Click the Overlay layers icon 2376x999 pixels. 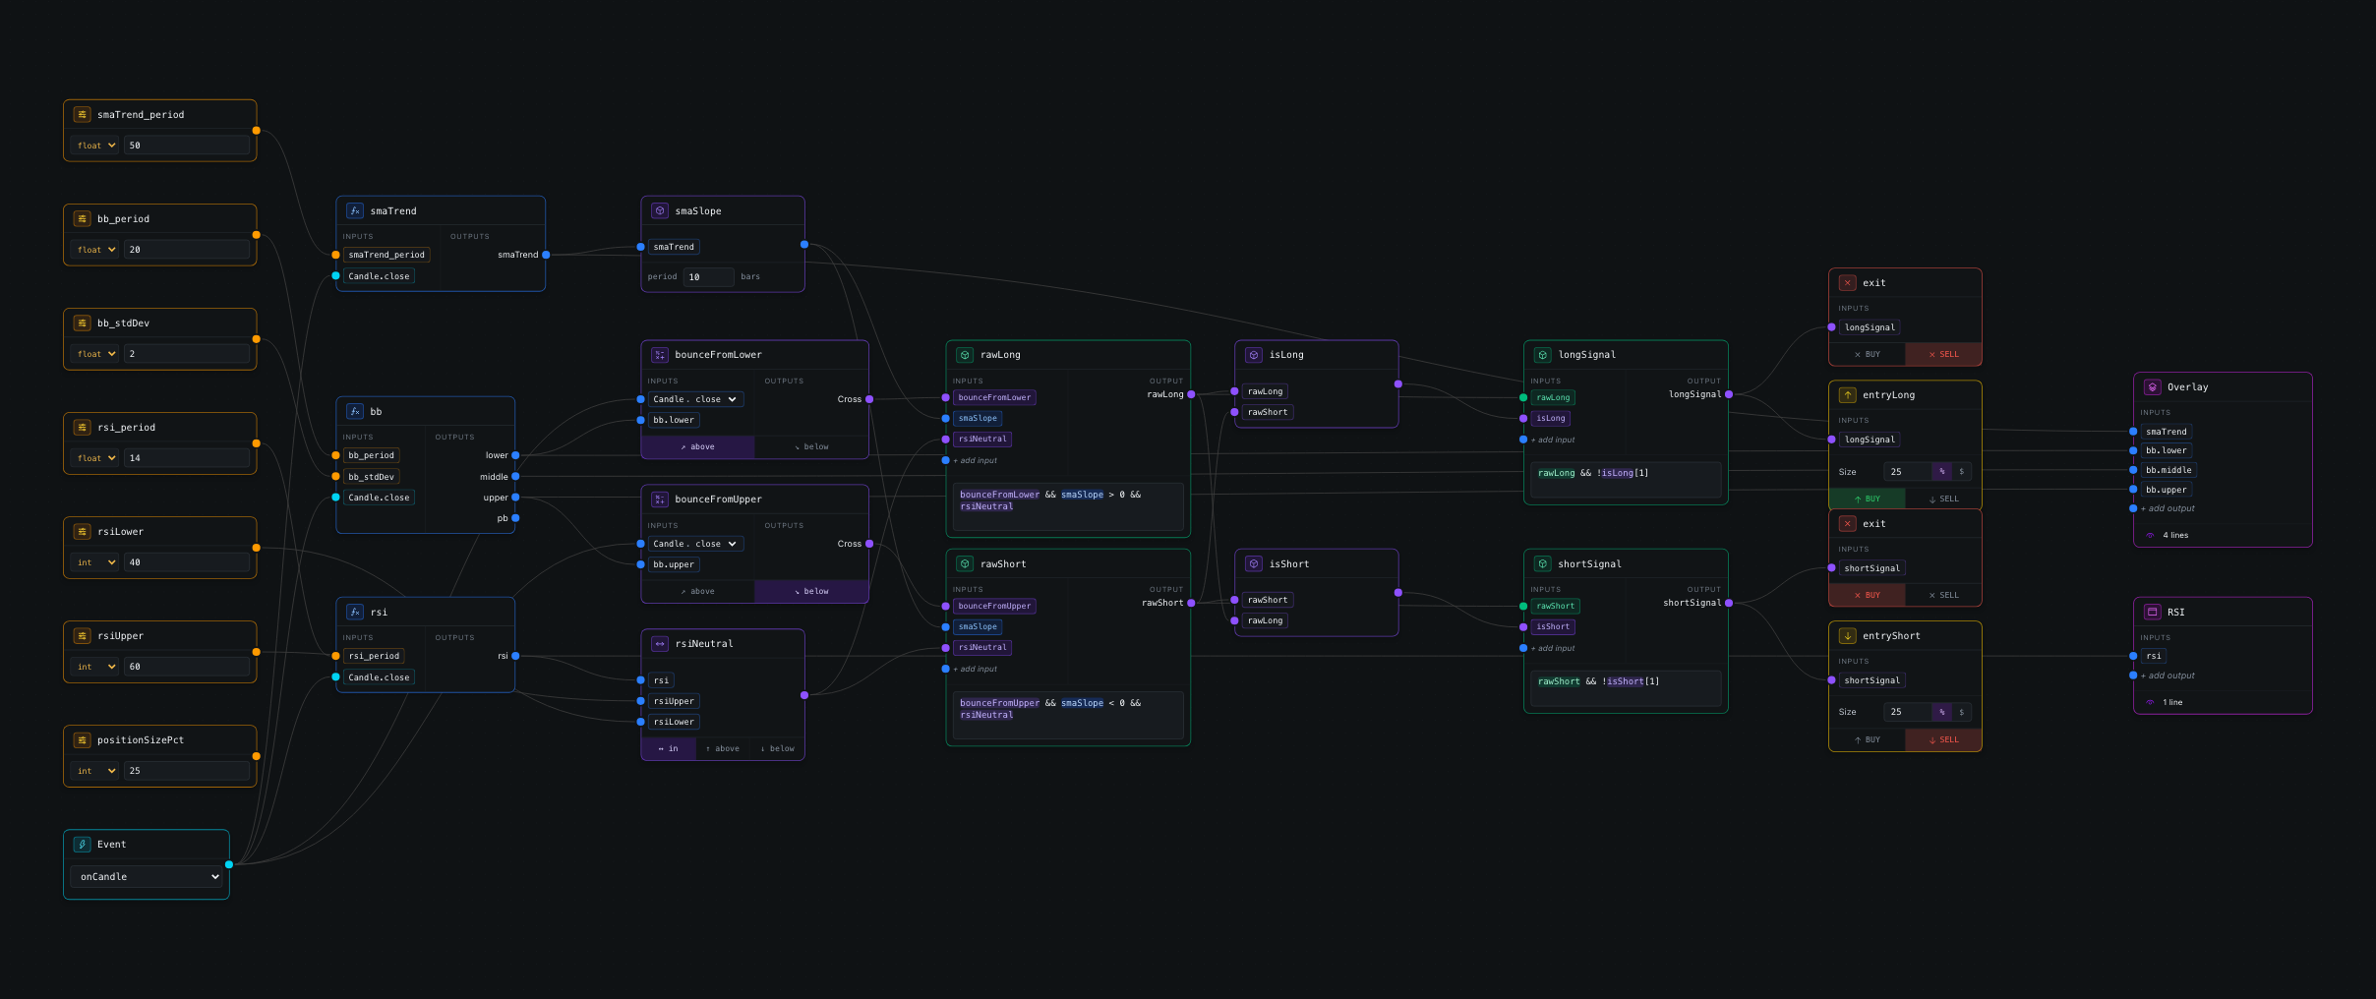click(2153, 387)
